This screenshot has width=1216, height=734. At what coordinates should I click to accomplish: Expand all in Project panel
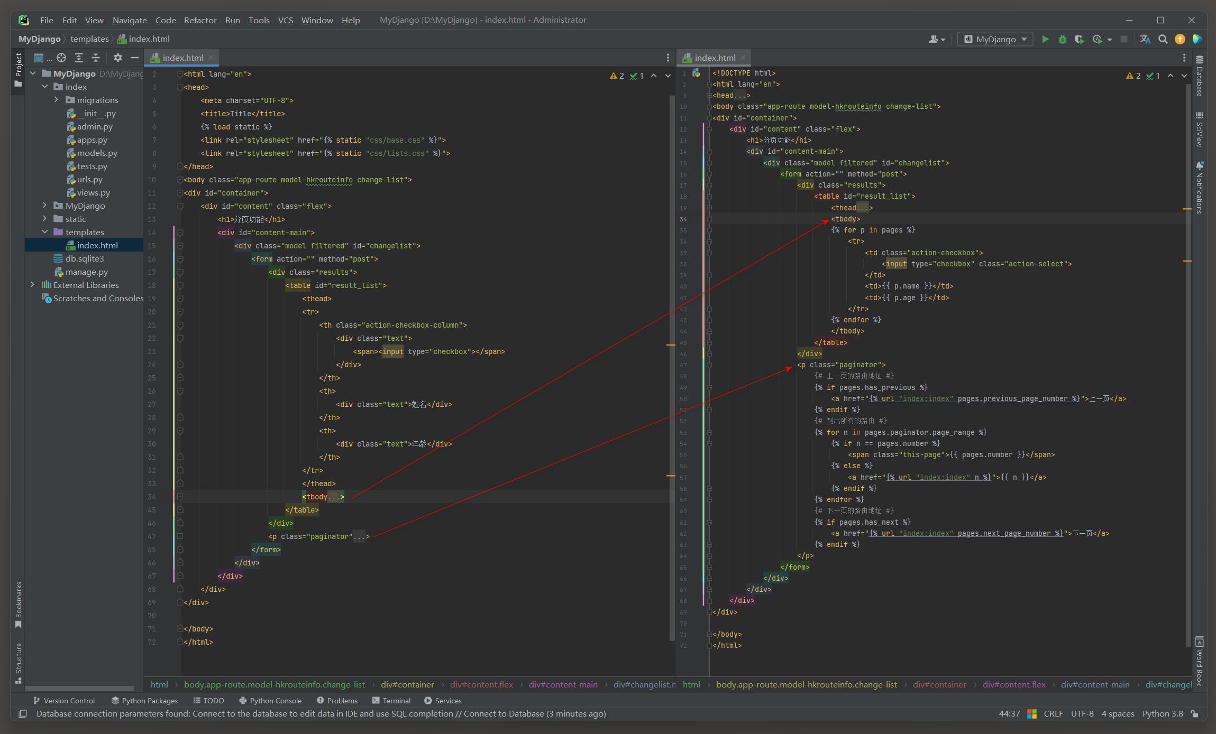click(x=79, y=58)
